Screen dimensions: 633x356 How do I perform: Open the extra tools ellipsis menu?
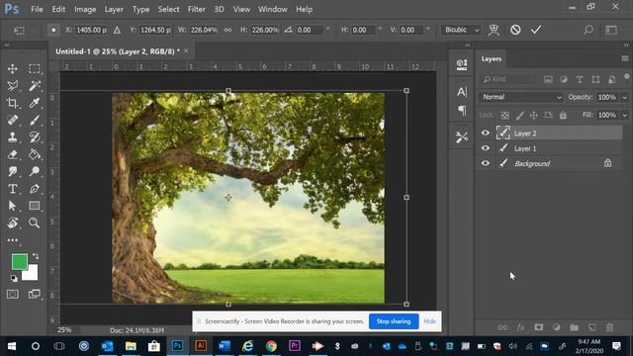pyautogui.click(x=13, y=240)
